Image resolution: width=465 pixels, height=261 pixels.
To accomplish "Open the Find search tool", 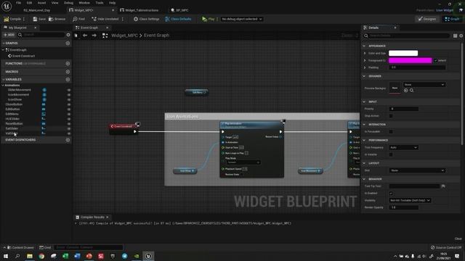I will 78,19.
